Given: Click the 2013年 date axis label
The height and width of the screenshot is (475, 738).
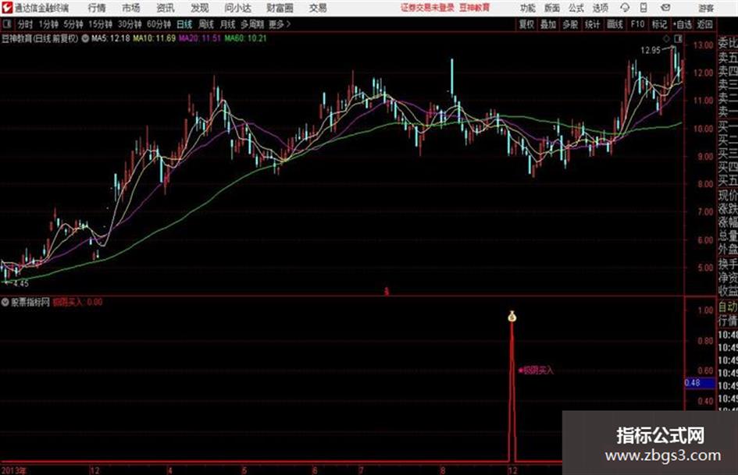Looking at the screenshot, I should (13, 470).
